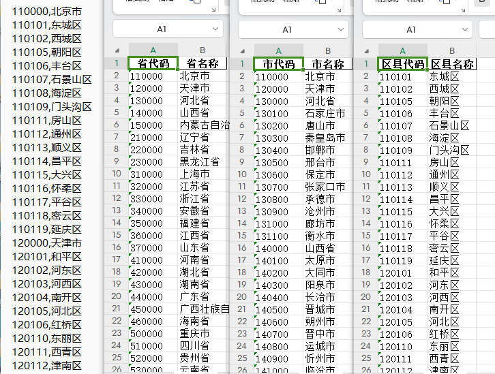Click cell 晋中市 in city sheet
This screenshot has height=374, width=495.
(328, 334)
